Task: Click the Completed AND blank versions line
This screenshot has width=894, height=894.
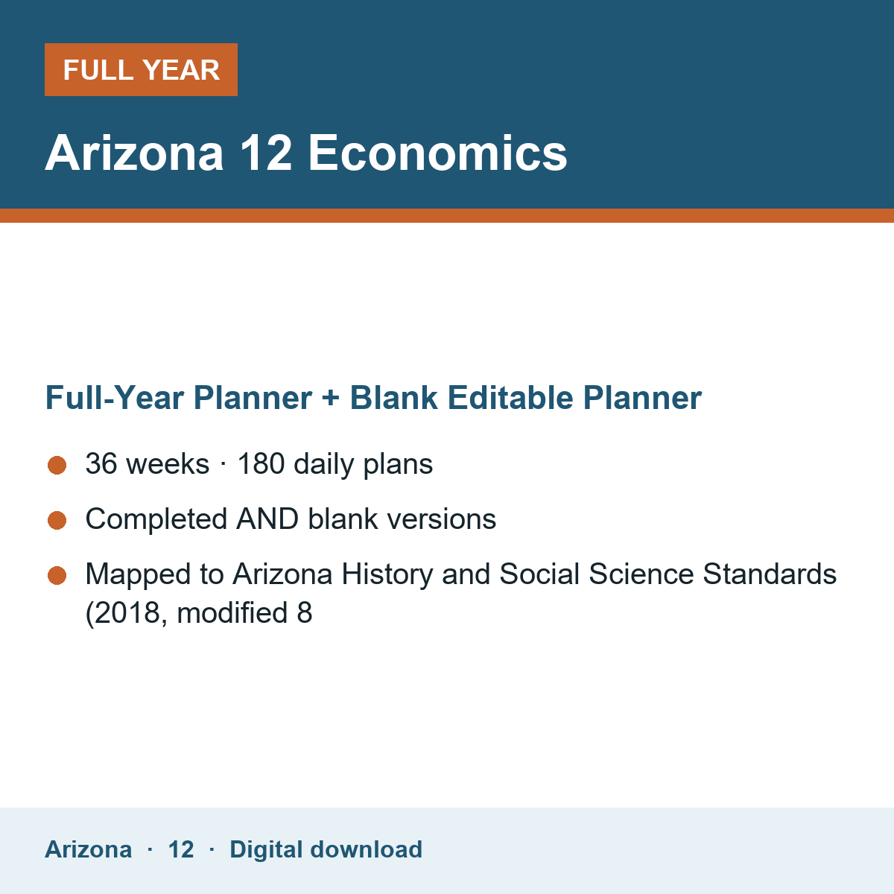Action: (x=291, y=519)
